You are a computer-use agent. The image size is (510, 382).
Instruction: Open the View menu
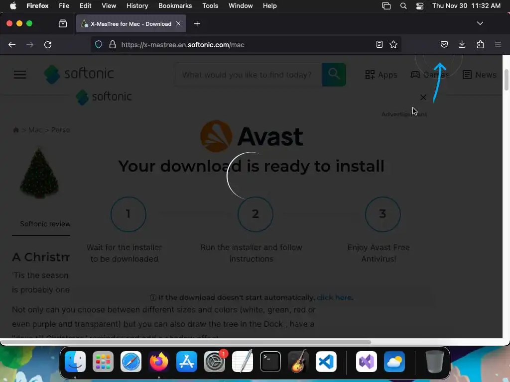click(x=109, y=5)
